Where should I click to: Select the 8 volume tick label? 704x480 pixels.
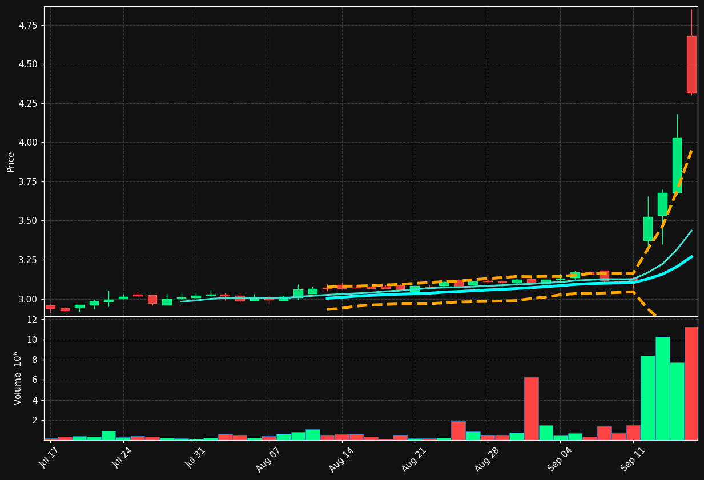click(x=34, y=360)
